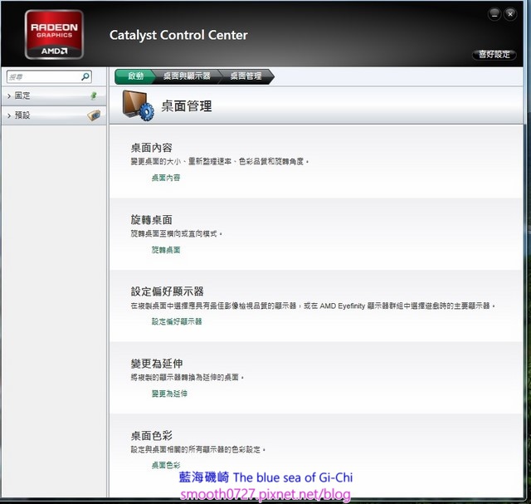Click the 旋轉桌面 section heading
Image resolution: width=531 pixels, height=504 pixels.
coord(152,220)
